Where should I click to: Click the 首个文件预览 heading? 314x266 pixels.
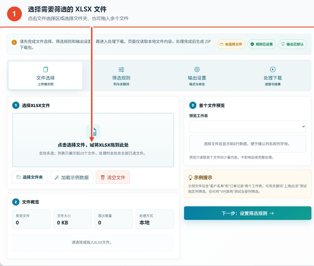coord(212,105)
